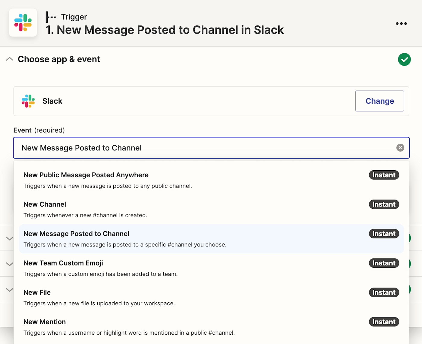Select the New Channel event option

click(211, 209)
